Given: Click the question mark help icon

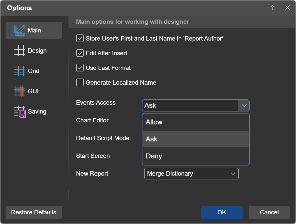Looking at the screenshot, I should point(272,8).
